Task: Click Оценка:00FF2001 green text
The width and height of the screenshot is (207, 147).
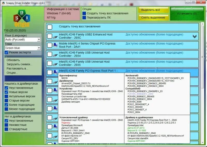Action: pos(136,141)
